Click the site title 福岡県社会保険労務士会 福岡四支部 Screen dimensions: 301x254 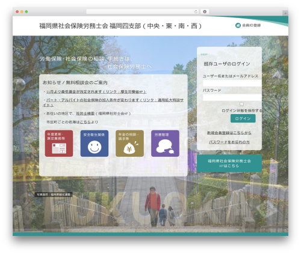tap(120, 26)
